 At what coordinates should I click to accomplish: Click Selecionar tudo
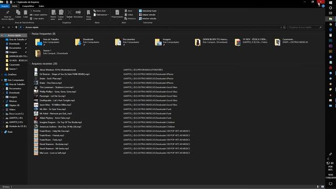(x=148, y=10)
